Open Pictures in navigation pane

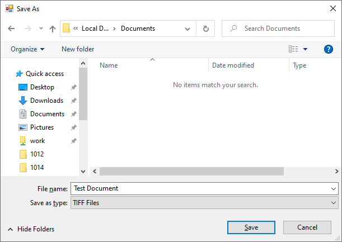click(x=36, y=127)
